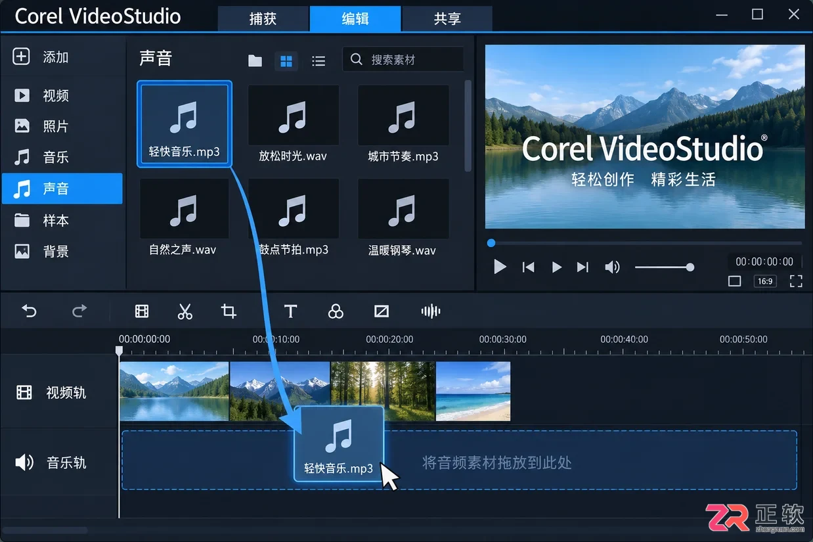Click the preview scrubber progress bar
The width and height of the screenshot is (813, 542).
tap(645, 243)
